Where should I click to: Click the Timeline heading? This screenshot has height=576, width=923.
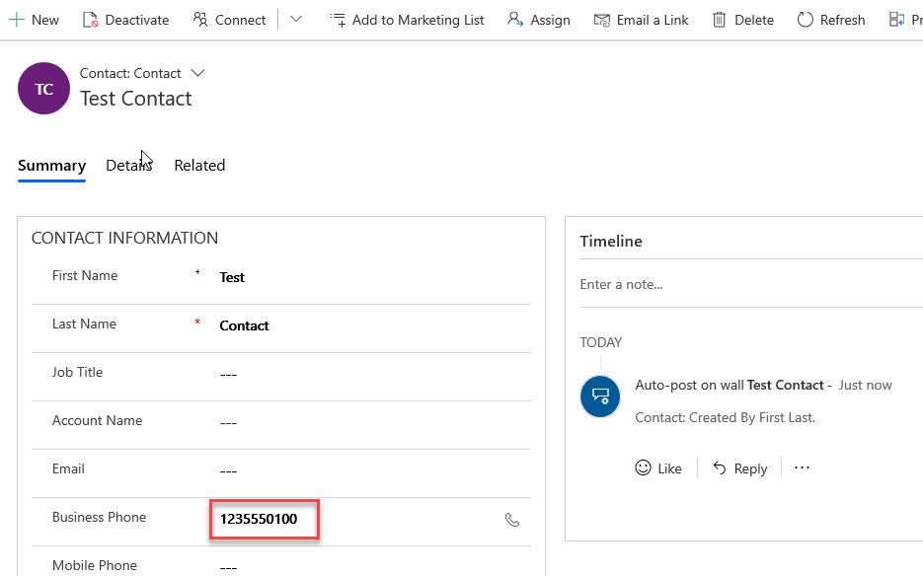[x=611, y=242]
